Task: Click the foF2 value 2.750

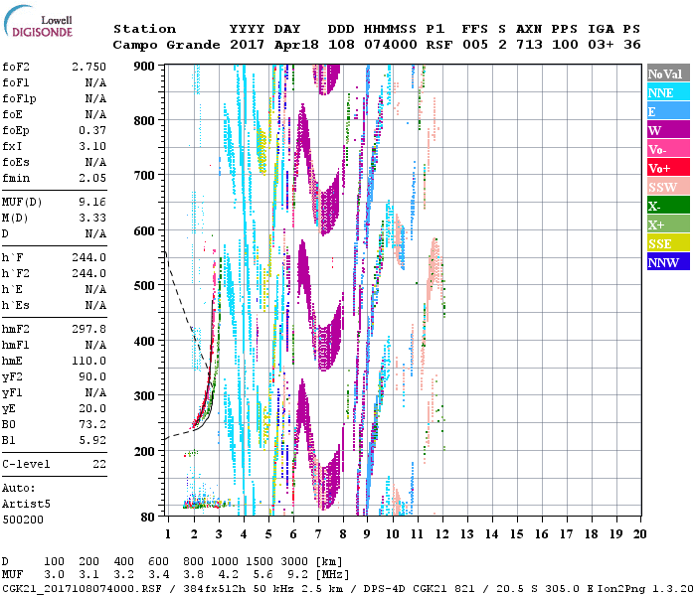Action: 88,67
